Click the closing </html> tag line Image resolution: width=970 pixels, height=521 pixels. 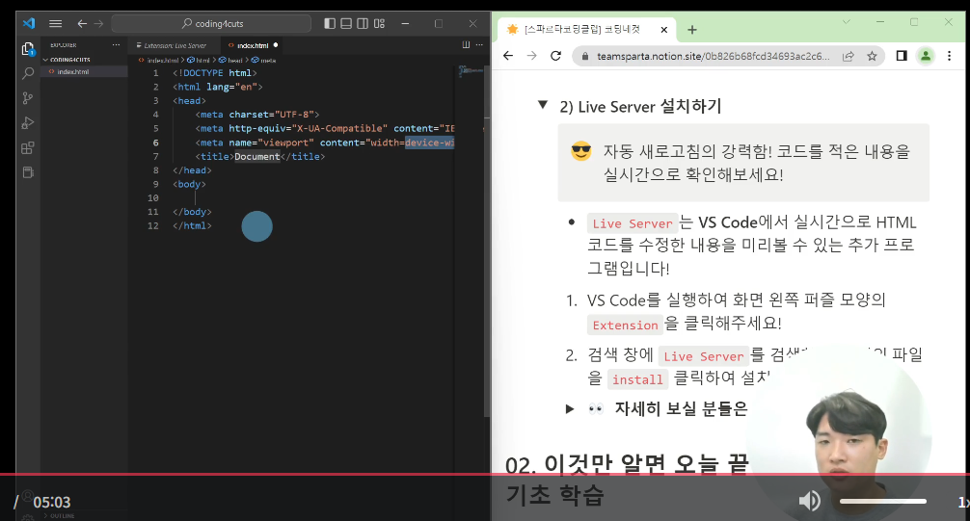(x=193, y=225)
